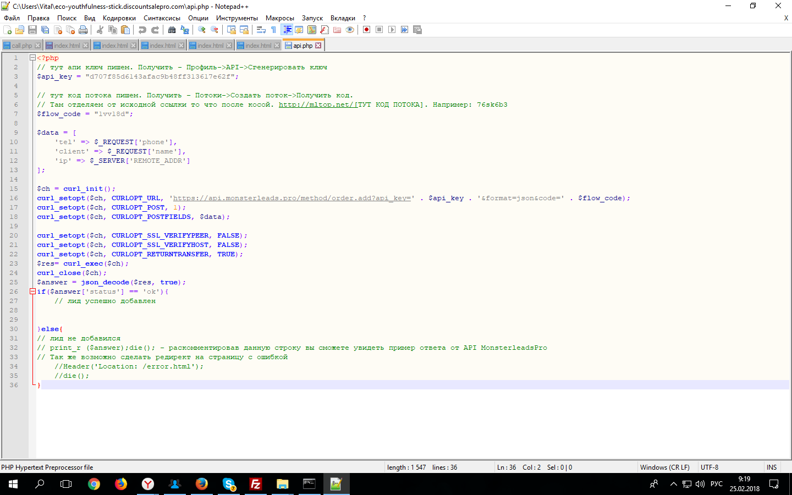Open the Windows Start menu

13,484
